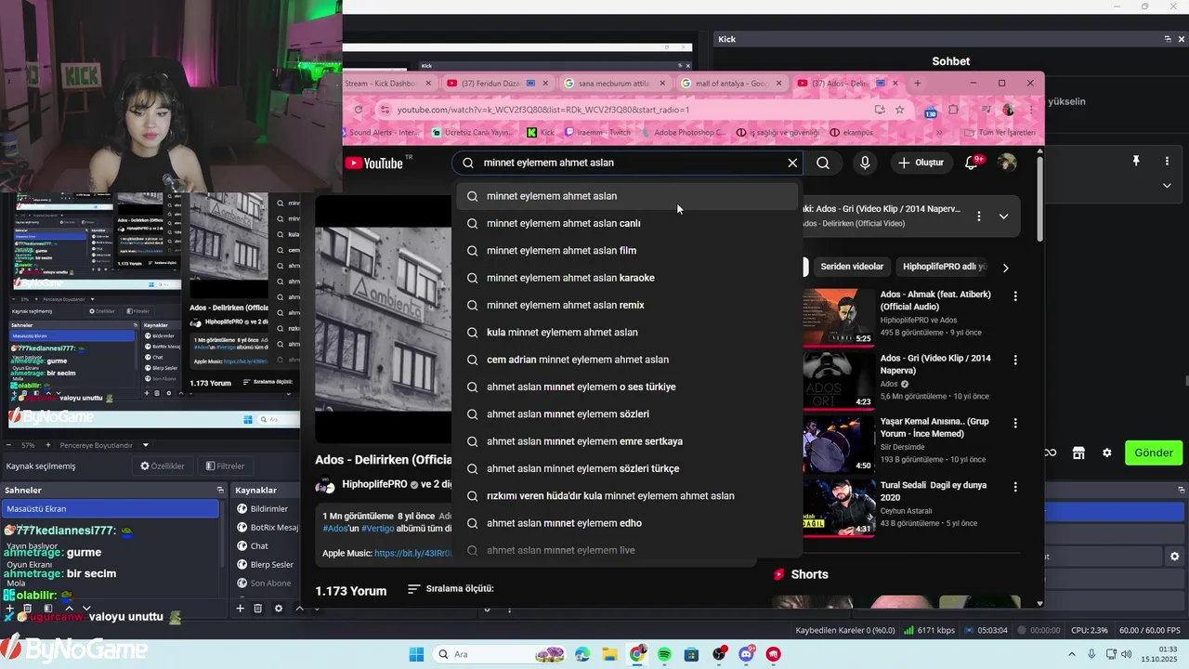The image size is (1189, 669).
Task: Open Discord from the taskbar
Action: click(x=746, y=654)
